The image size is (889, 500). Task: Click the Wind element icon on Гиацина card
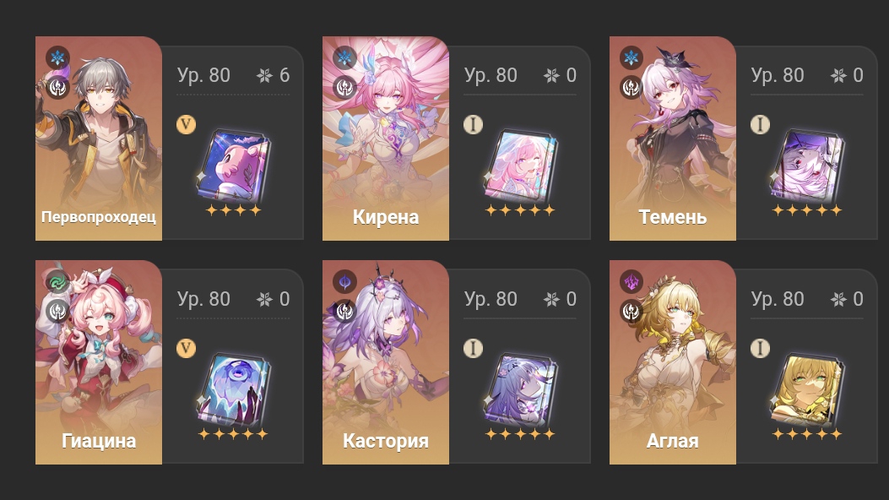[x=57, y=281]
